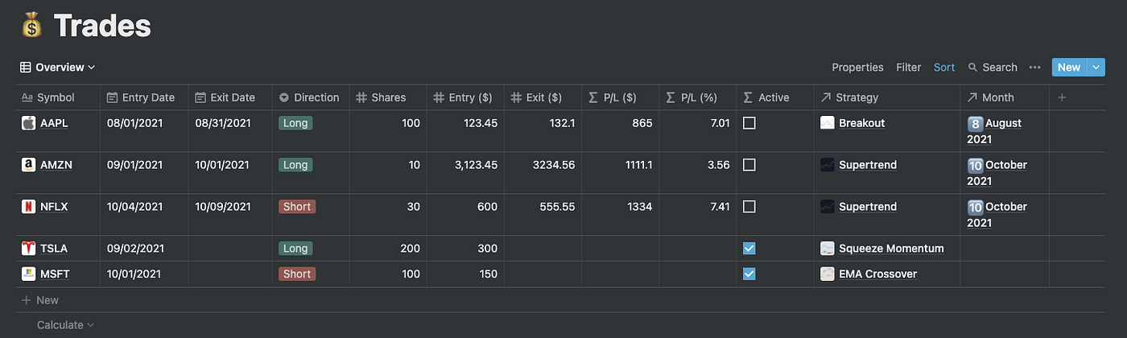Uncheck the Active checkbox for TSLA

pyautogui.click(x=749, y=249)
